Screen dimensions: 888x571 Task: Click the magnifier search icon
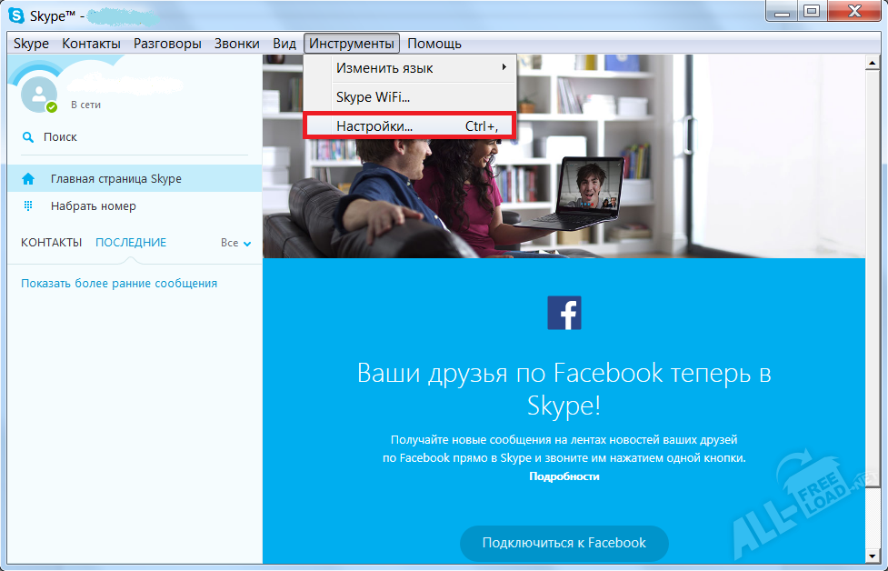[27, 137]
